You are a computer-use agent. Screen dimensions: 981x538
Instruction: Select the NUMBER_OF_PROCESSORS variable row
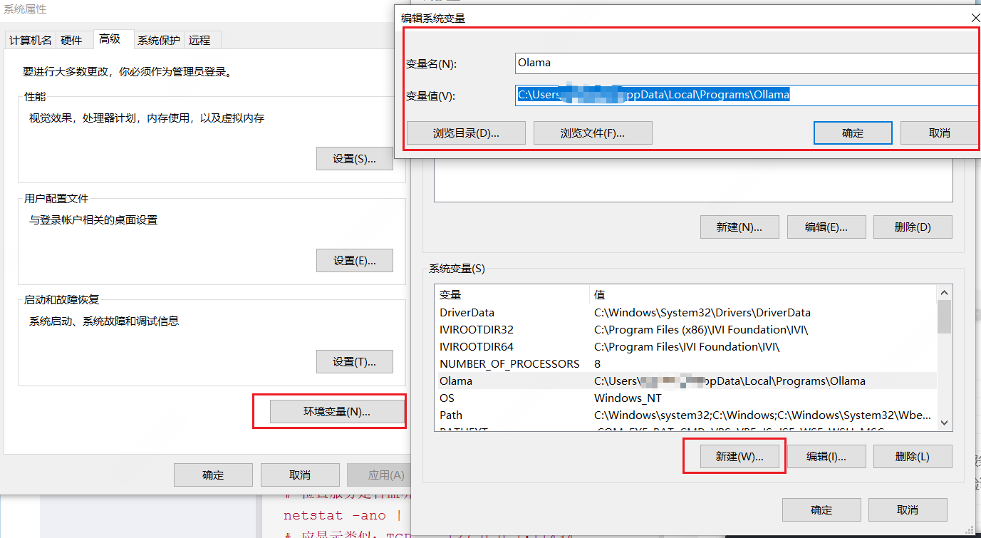(686, 364)
